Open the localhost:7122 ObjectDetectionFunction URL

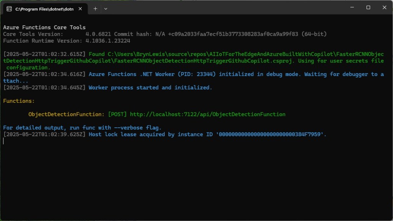[x=208, y=114]
